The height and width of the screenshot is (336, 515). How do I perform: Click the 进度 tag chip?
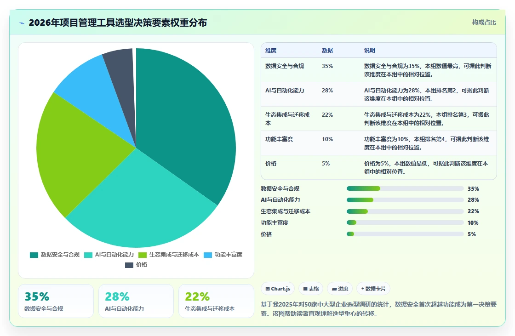click(340, 289)
